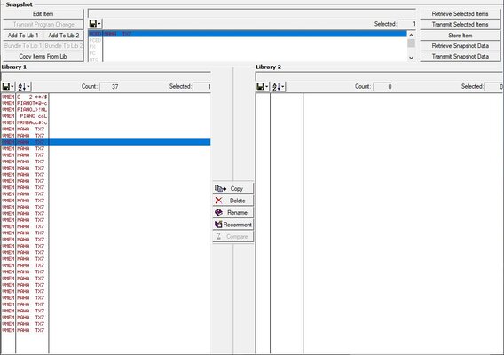The height and width of the screenshot is (355, 504).
Task: Click the Recomment button
Action: [233, 225]
